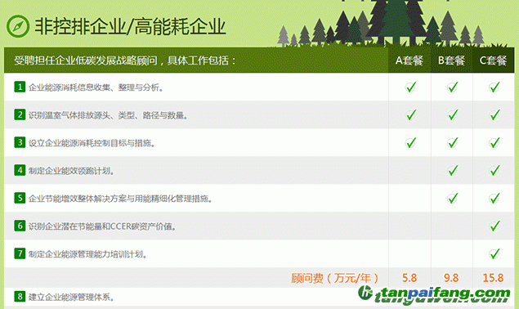
Task: Click the 识别企业潜在节能量和CCER碳资产价值 row text
Action: tap(102, 226)
